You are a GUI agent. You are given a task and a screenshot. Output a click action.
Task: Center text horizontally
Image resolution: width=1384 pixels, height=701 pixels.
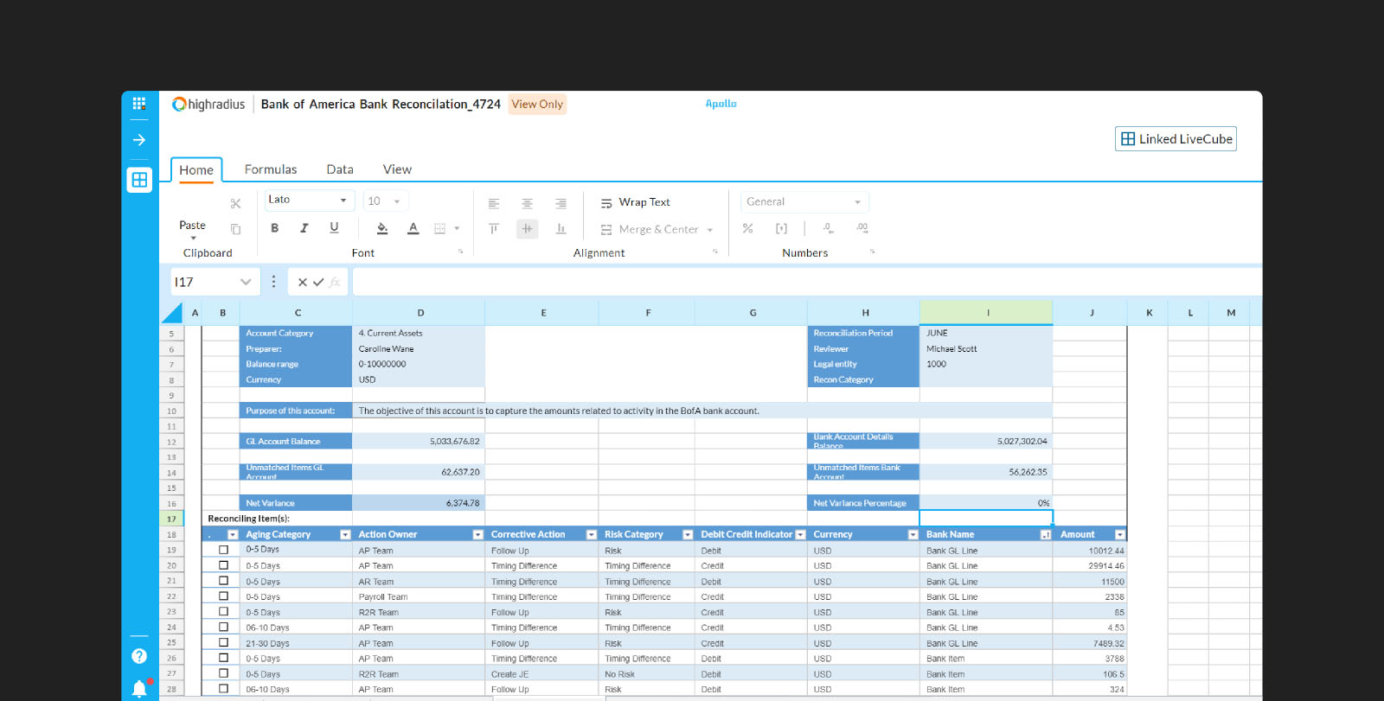[x=527, y=204]
